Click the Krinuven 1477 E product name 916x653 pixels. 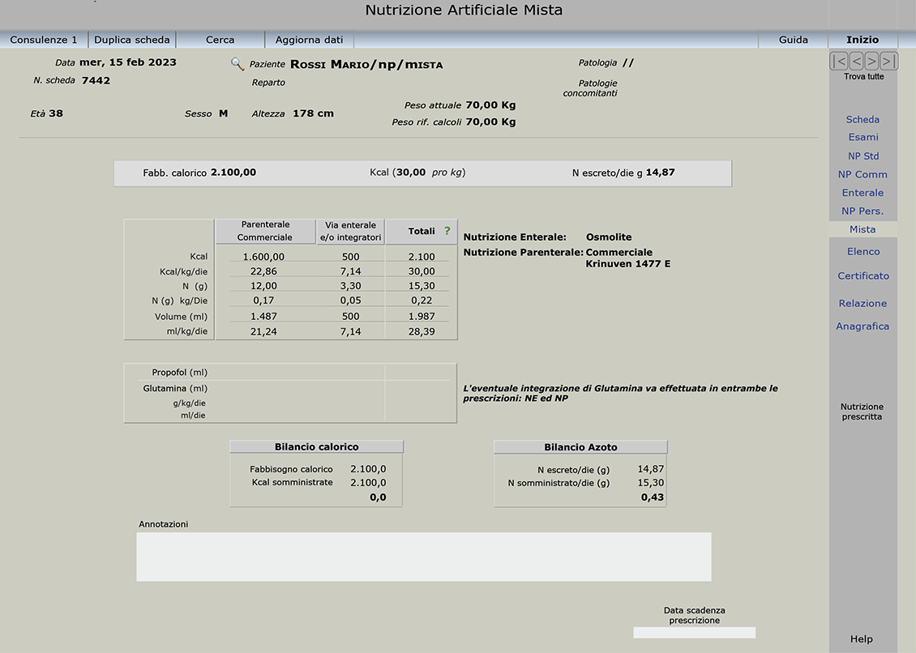coord(628,264)
